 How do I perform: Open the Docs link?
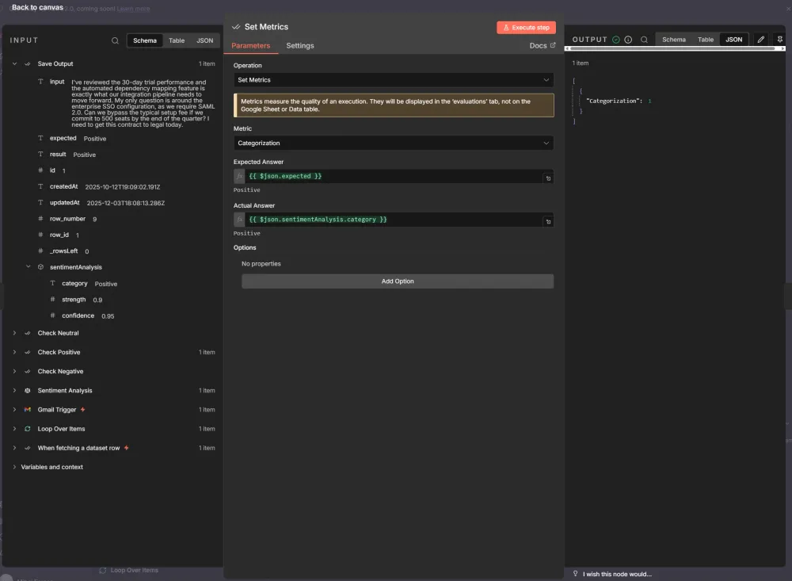point(542,45)
